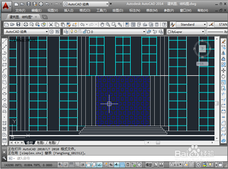Select the Copy object tool

click(x=223, y=47)
